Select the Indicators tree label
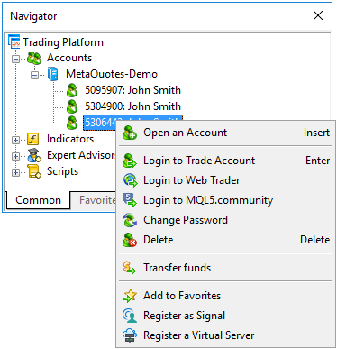 [x=70, y=139]
